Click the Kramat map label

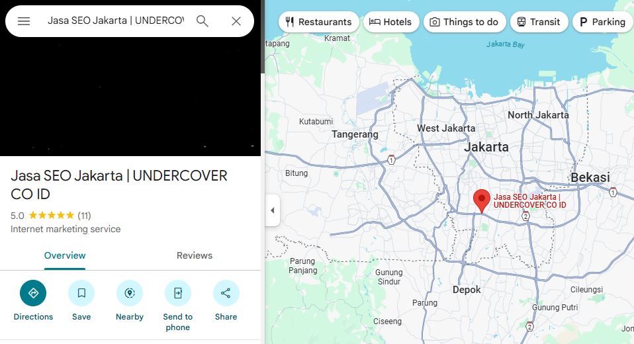tap(337, 38)
